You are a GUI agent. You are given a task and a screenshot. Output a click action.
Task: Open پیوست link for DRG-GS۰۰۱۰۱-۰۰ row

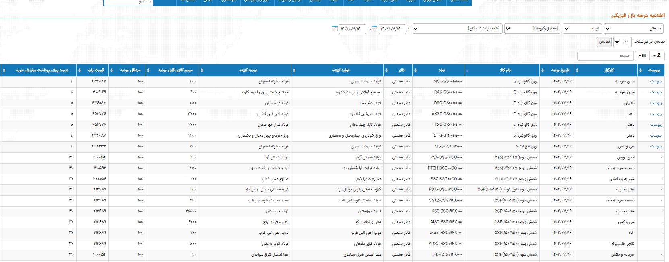click(656, 103)
